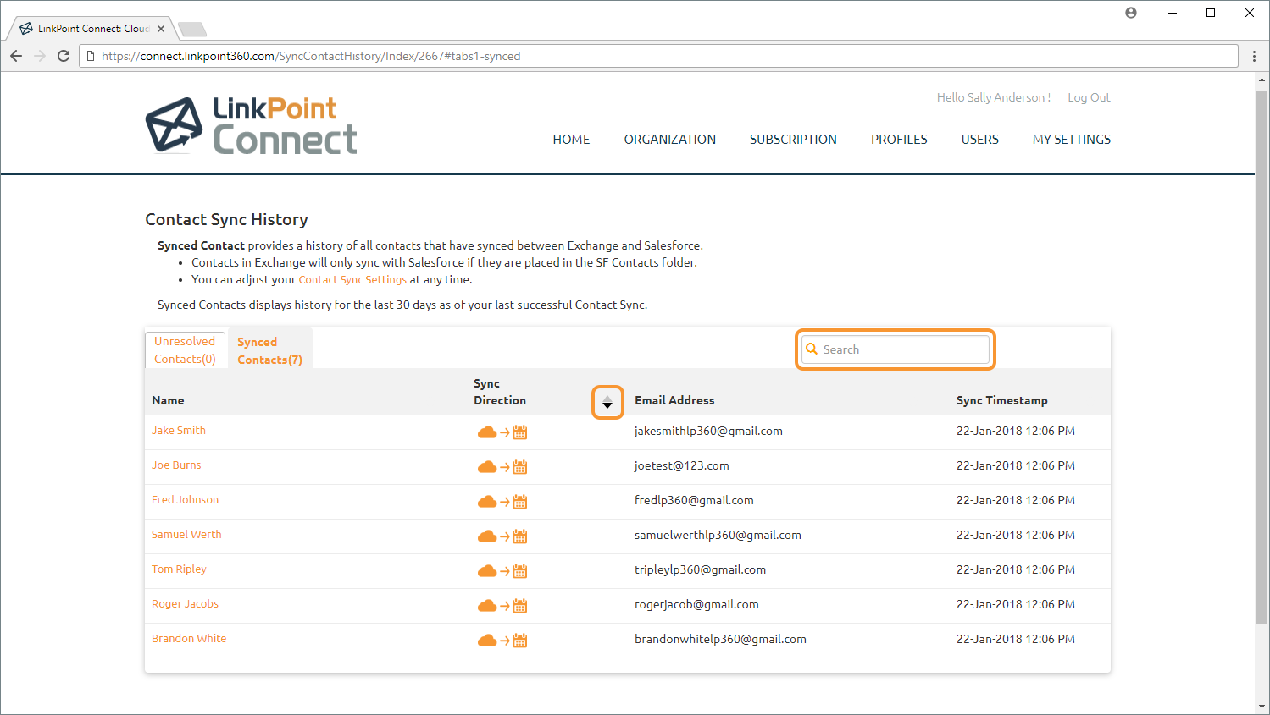Click sync direction icon for Samuel Werth
The image size is (1270, 715).
tap(502, 536)
